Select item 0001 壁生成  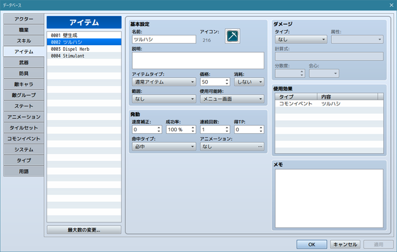tap(84, 35)
